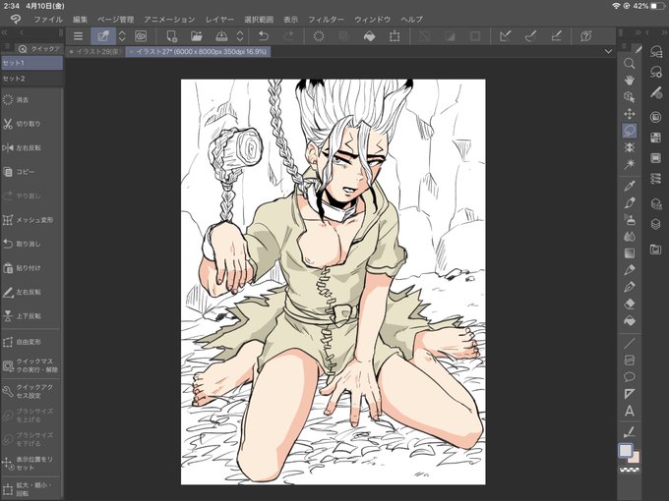669x501 pixels.
Task: Select the Ruler triangle tool
Action: (629, 394)
